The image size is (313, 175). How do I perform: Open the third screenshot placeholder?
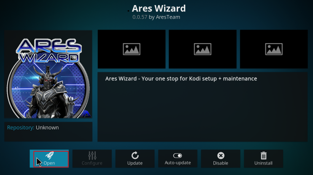(274, 49)
